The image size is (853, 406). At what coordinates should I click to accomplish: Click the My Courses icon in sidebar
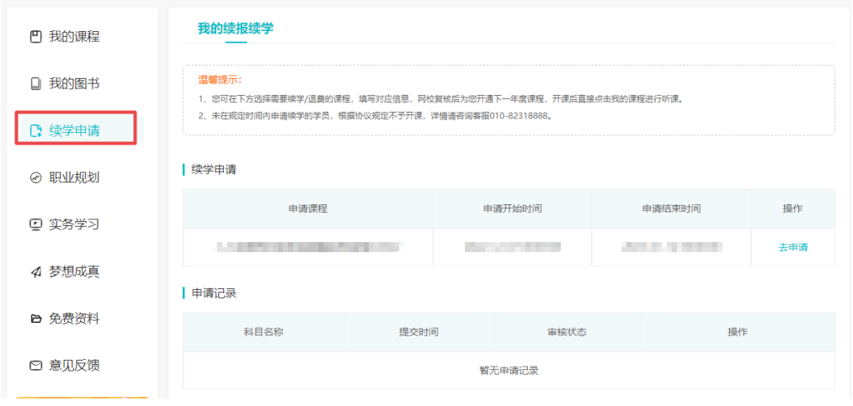pos(35,37)
